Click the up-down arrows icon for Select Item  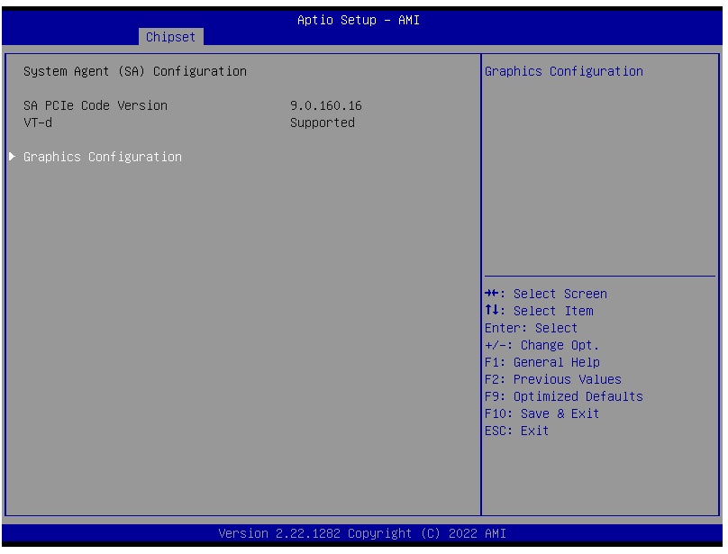[x=491, y=311]
